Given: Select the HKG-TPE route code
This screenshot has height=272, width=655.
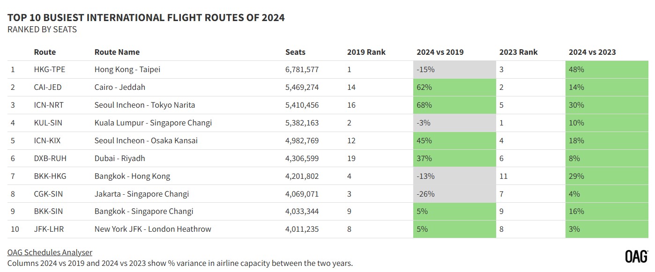Looking at the screenshot, I should tap(50, 69).
